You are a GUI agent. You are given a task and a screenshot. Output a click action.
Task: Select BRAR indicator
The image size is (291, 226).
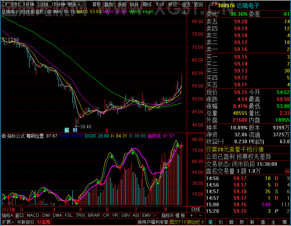(x=94, y=215)
